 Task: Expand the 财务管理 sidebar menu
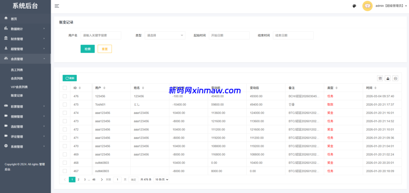point(25,39)
